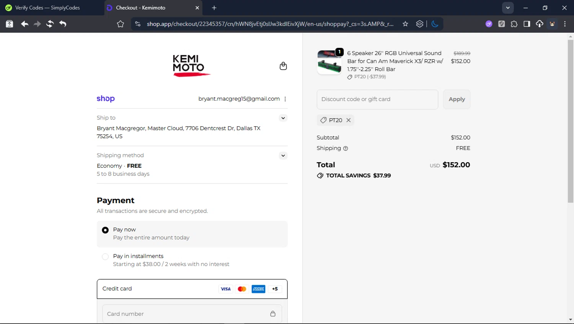Click the sound bar product thumbnail
This screenshot has width=574, height=324.
pos(329,62)
